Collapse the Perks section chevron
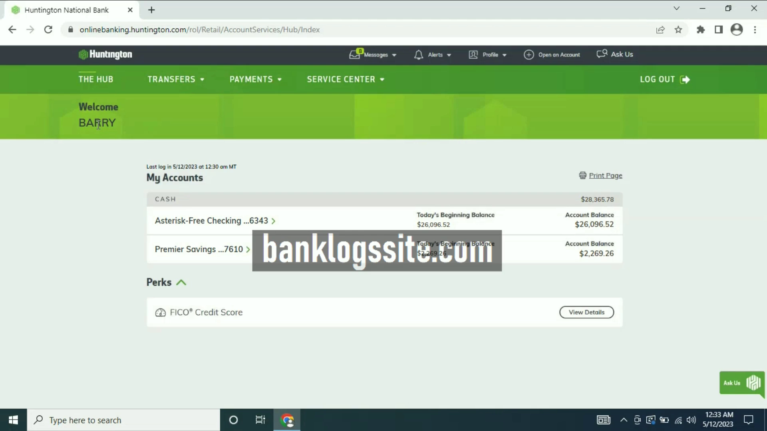 182,282
